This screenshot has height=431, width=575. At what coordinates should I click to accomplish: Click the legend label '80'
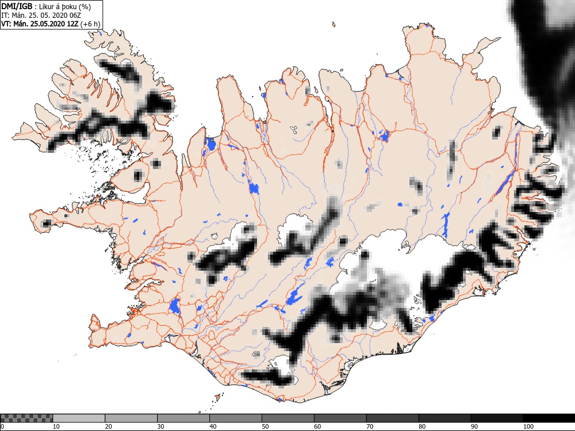(x=422, y=426)
